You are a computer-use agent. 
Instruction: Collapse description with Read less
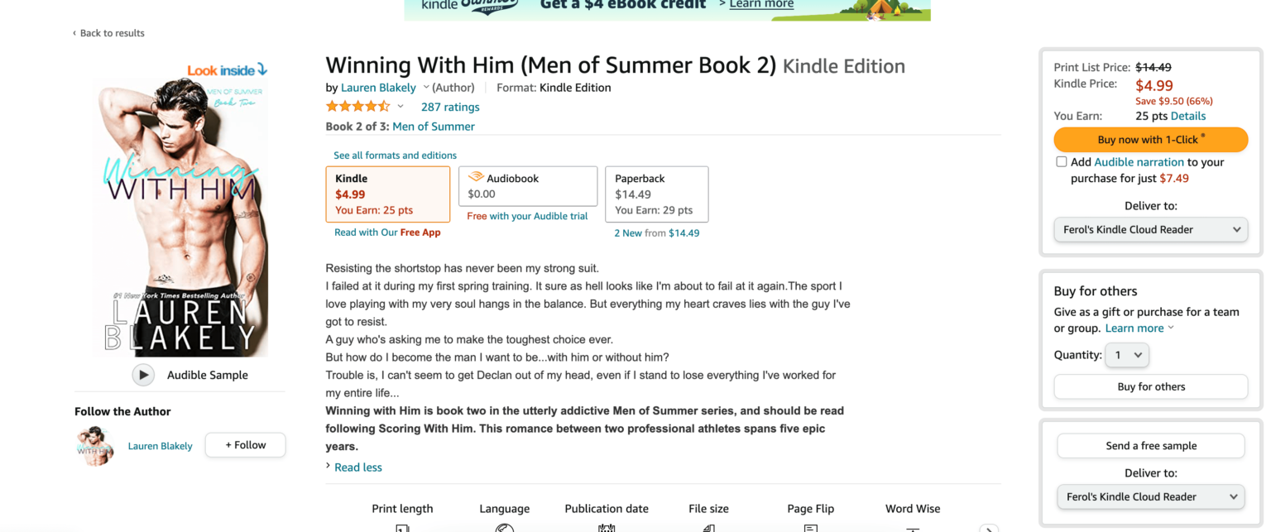pos(359,467)
